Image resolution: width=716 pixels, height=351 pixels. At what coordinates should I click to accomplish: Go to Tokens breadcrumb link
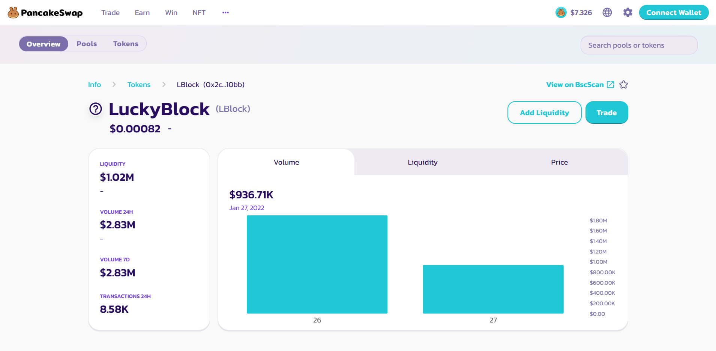[139, 85]
